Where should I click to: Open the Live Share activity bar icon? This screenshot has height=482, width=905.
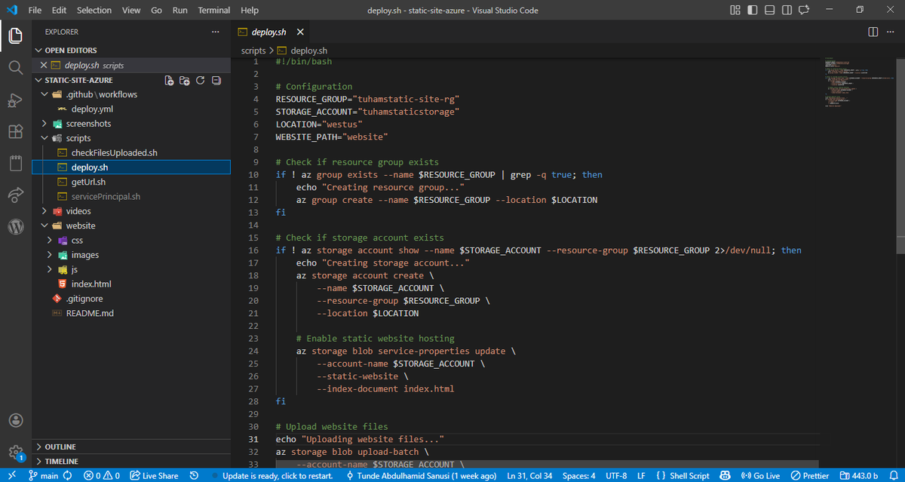[x=15, y=195]
